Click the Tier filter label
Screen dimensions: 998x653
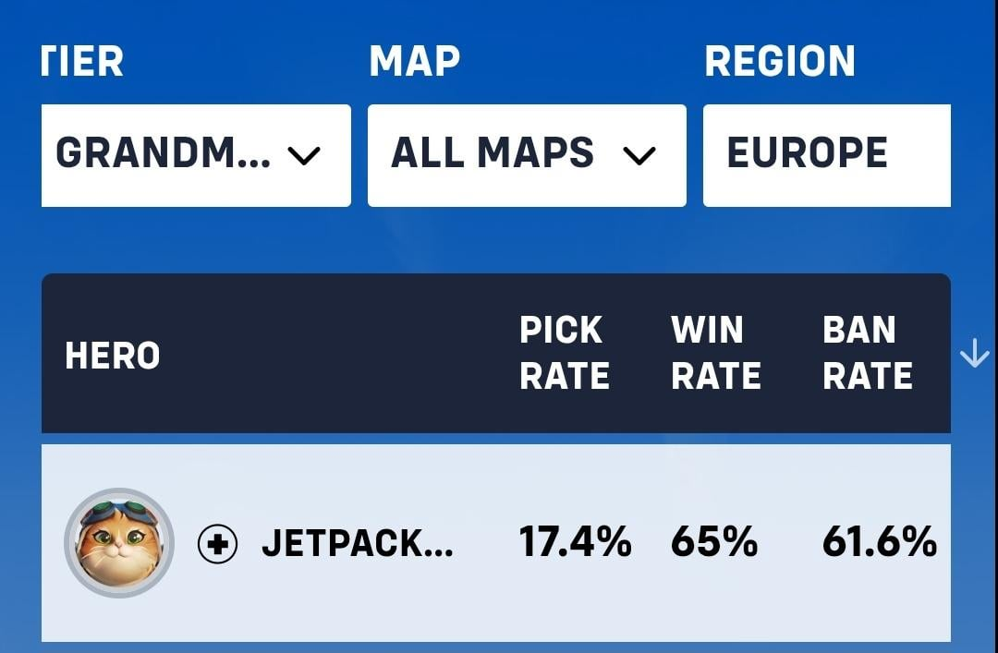point(82,61)
